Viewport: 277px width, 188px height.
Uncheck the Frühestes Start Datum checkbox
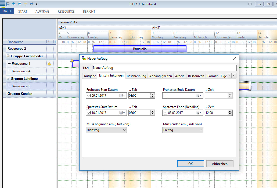coord(89,96)
